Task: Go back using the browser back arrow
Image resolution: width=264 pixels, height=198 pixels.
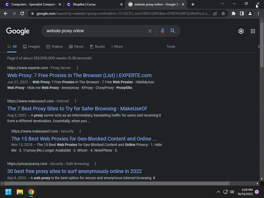Action: (x=6, y=13)
